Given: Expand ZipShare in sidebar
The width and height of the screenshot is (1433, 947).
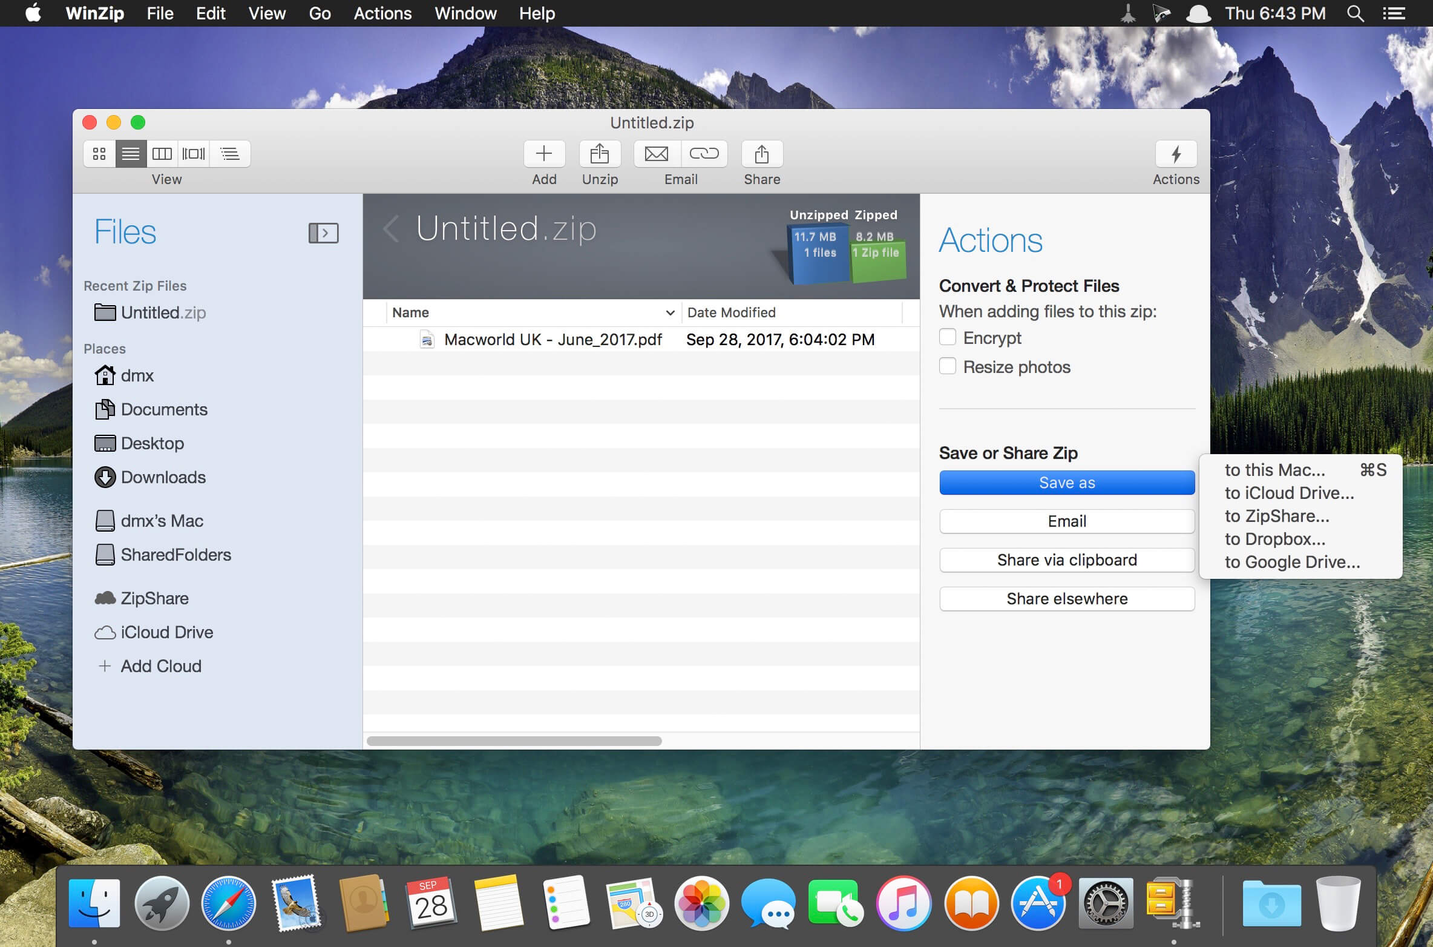Looking at the screenshot, I should point(154,597).
